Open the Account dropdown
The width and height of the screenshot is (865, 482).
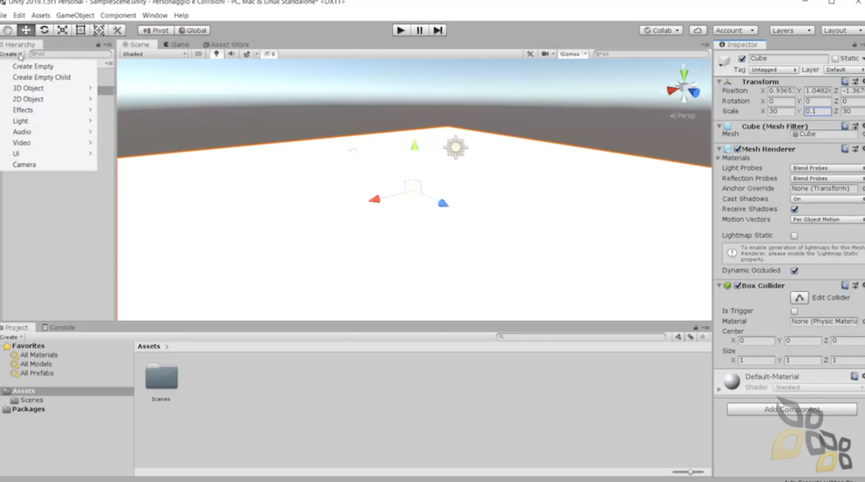(735, 30)
